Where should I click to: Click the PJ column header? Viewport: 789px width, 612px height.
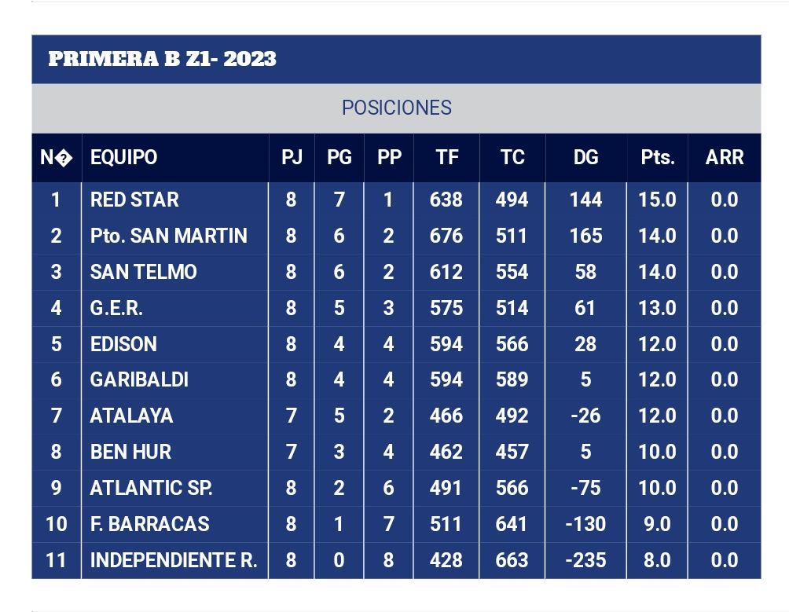tap(292, 157)
